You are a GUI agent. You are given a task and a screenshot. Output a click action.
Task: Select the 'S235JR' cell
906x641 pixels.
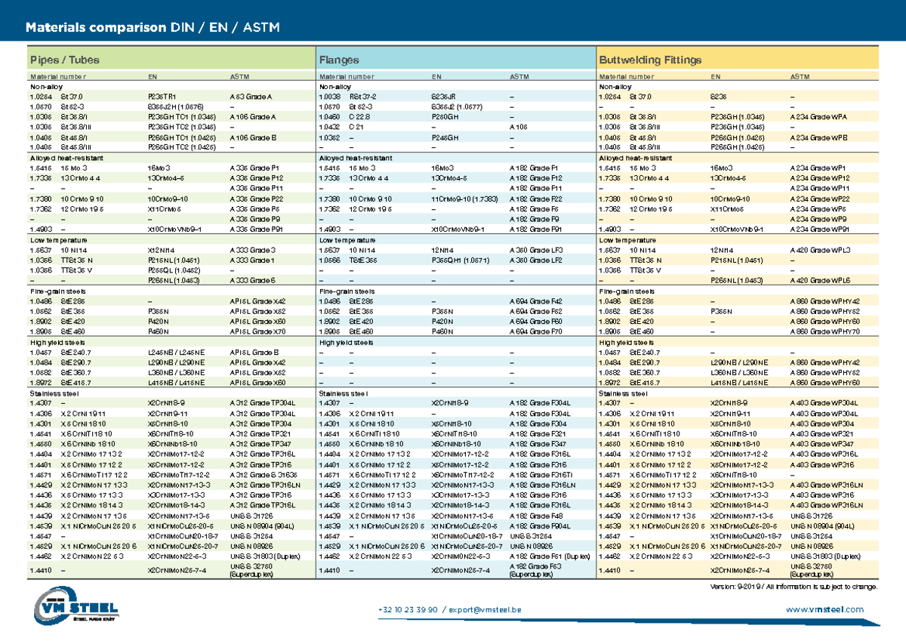pyautogui.click(x=444, y=97)
